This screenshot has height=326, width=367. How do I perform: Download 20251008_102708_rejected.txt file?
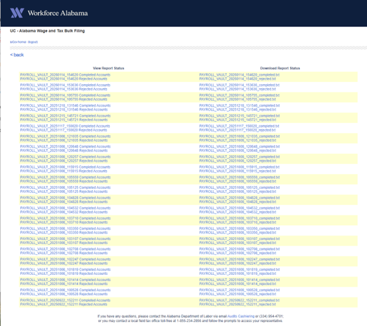[238, 253]
